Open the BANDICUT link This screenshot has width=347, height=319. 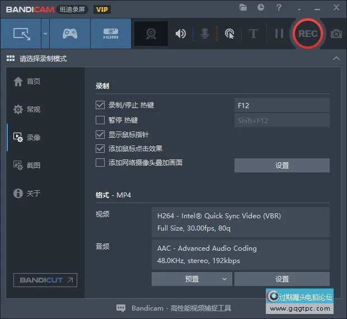pos(45,280)
